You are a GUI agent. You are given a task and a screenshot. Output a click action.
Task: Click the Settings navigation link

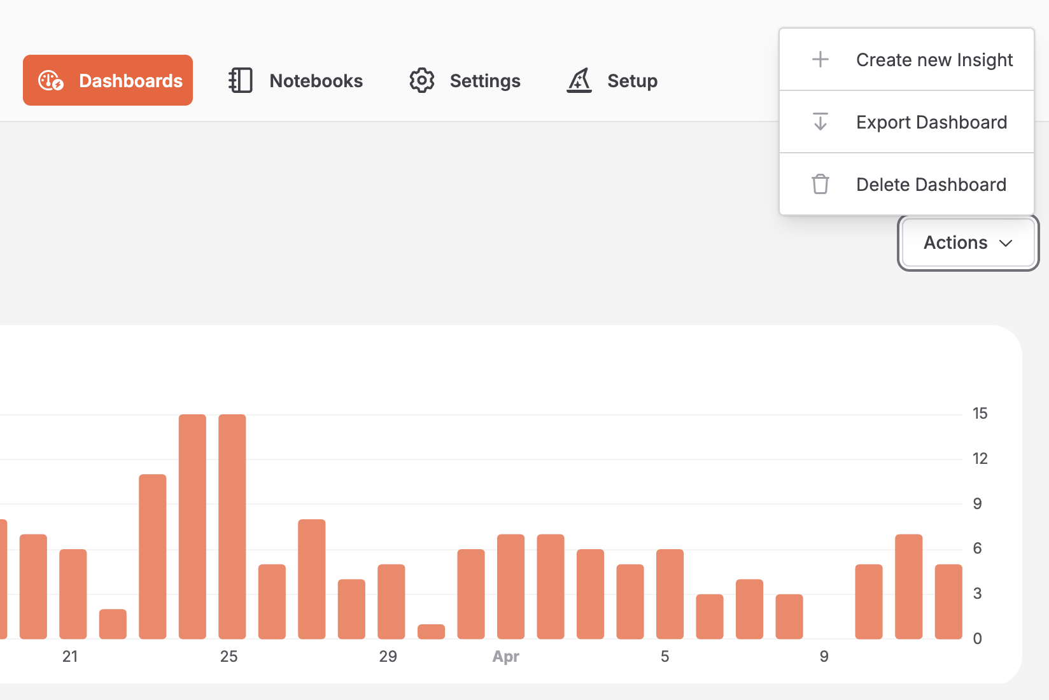[x=485, y=80]
